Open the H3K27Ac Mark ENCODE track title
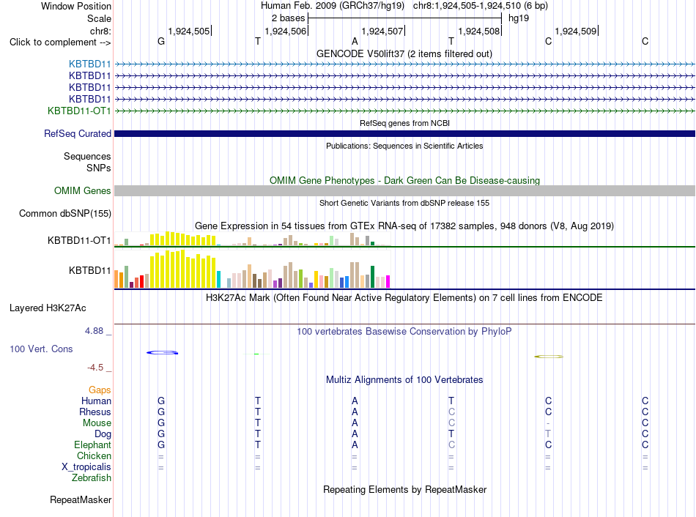Screen dimensions: 696x517 404,297
